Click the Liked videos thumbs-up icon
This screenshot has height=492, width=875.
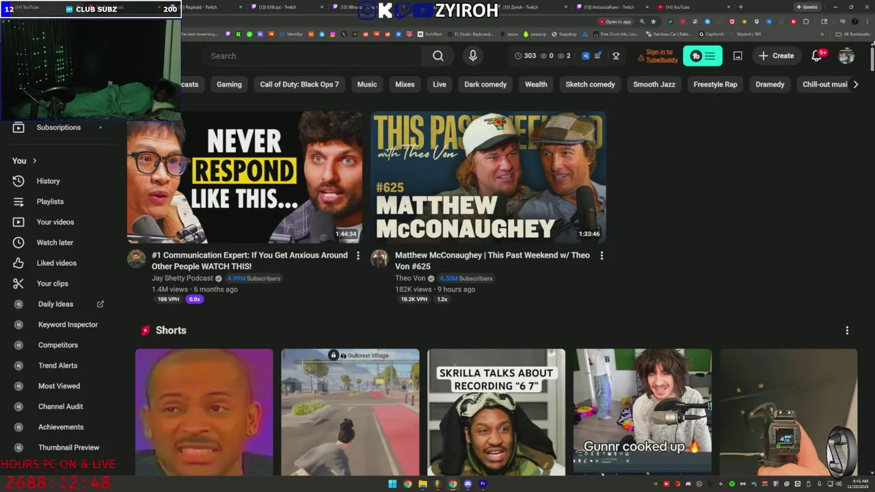(18, 263)
